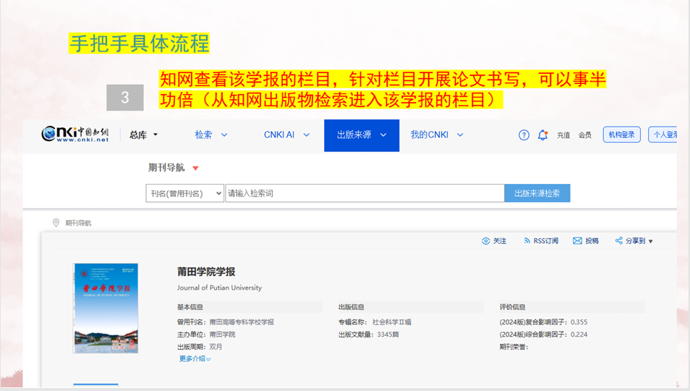Expand the red 期刊导航 dropdown arrow
The height and width of the screenshot is (391, 690).
pyautogui.click(x=195, y=169)
